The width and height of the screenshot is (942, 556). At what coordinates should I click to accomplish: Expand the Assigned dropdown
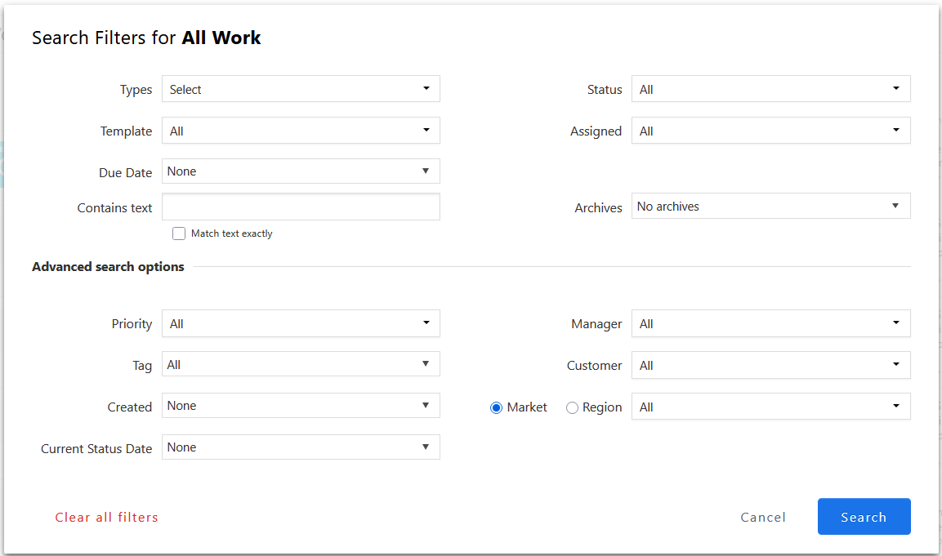(770, 131)
